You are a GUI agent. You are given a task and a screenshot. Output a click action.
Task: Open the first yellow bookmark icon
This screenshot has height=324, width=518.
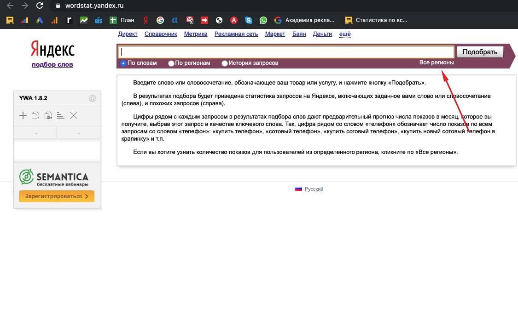click(10, 20)
